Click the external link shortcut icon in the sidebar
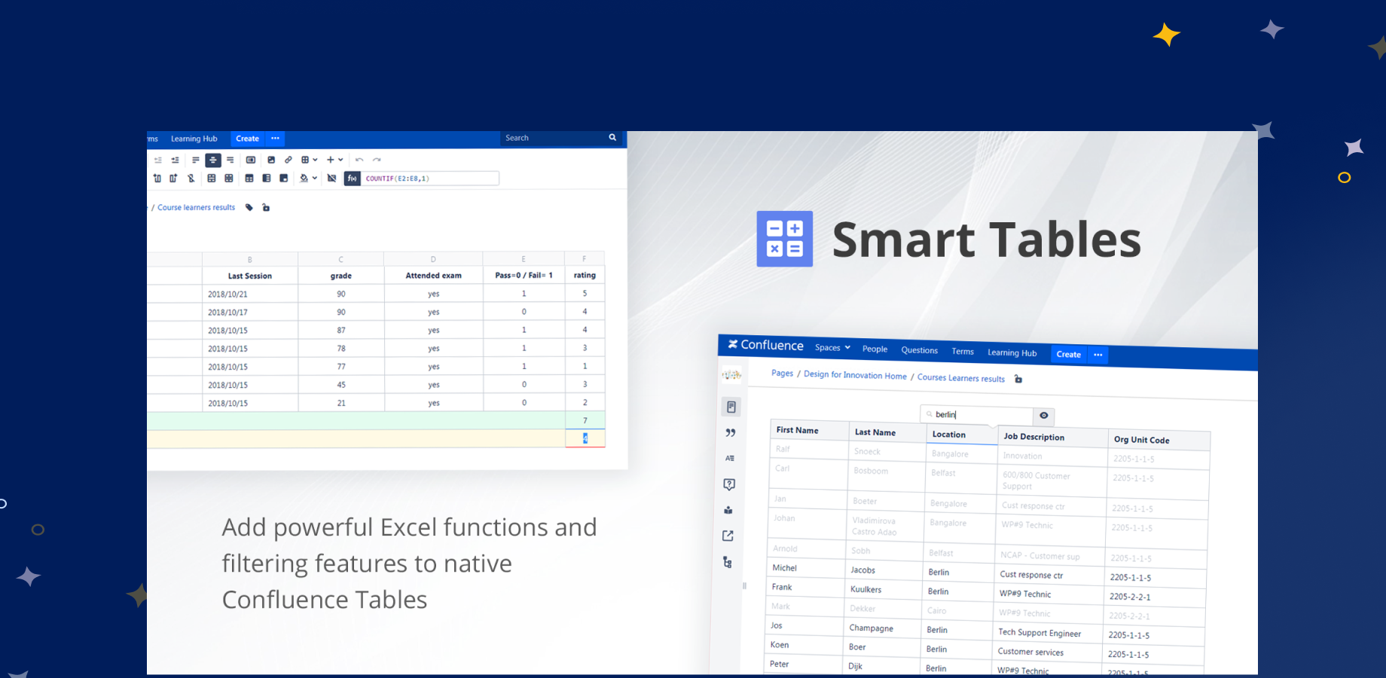 [x=728, y=536]
